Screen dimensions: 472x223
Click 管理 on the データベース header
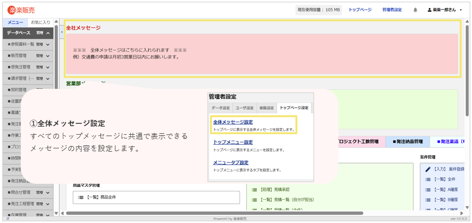pyautogui.click(x=40, y=33)
